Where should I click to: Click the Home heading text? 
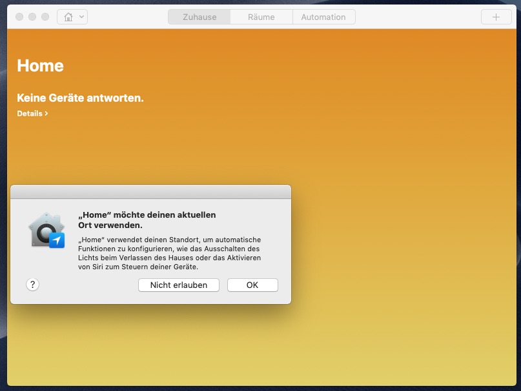point(40,65)
